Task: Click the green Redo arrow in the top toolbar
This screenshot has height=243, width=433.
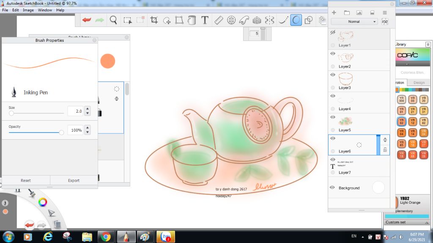Action: coord(99,20)
